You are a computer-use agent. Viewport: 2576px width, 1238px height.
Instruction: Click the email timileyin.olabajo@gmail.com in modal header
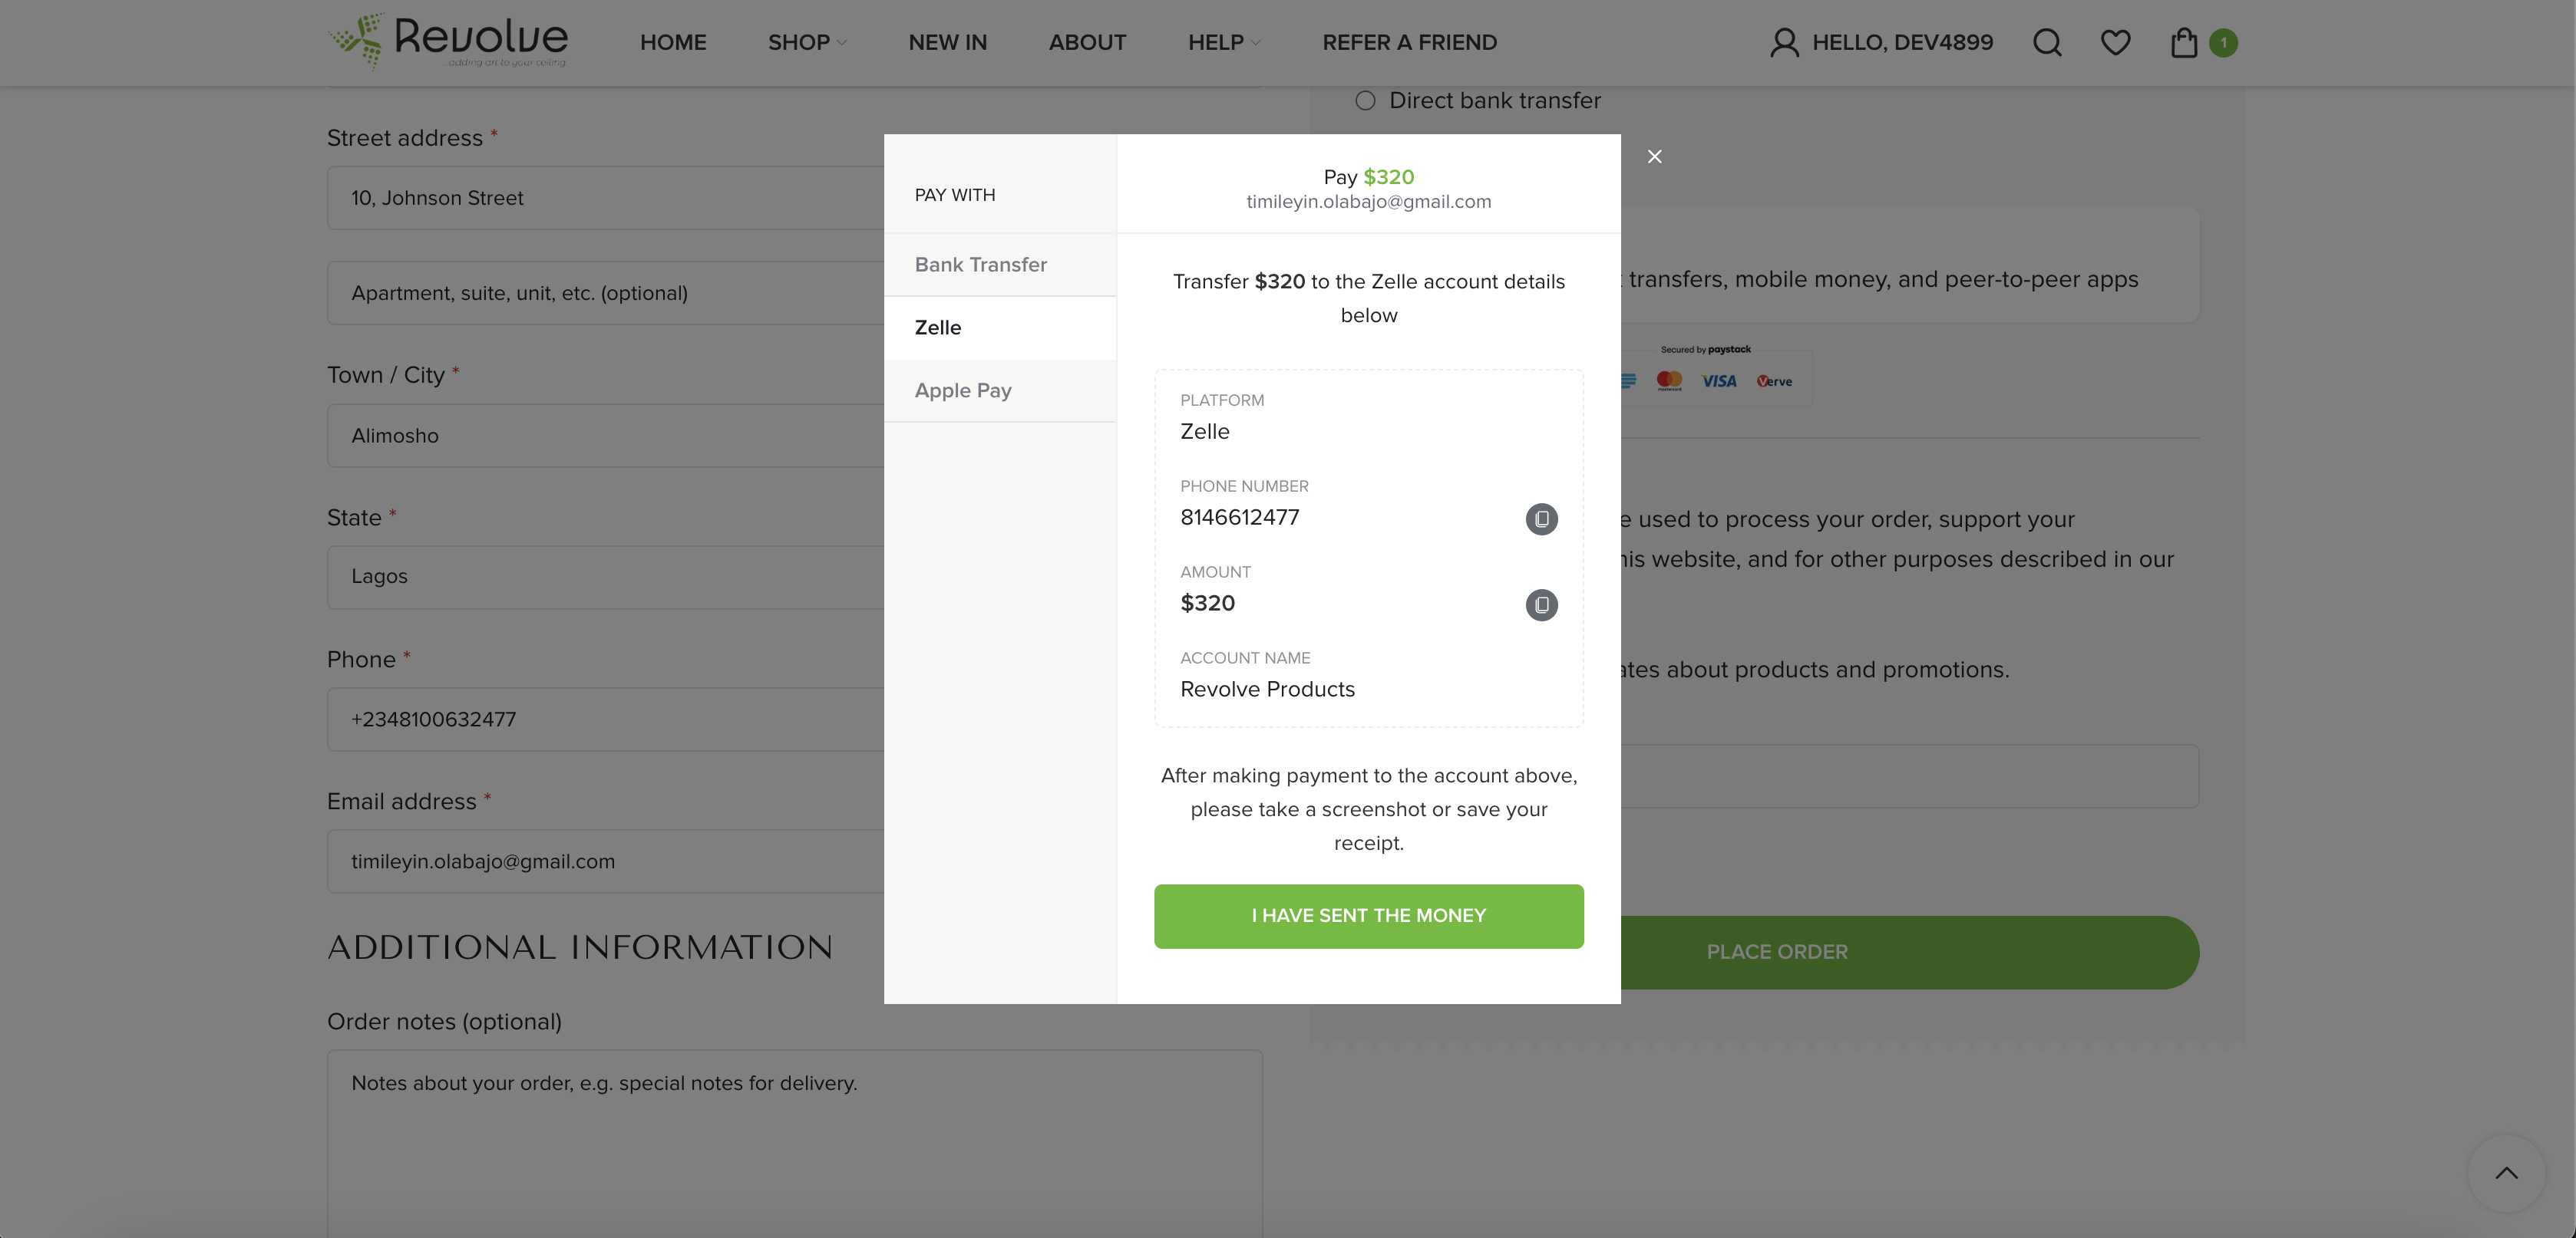1368,202
